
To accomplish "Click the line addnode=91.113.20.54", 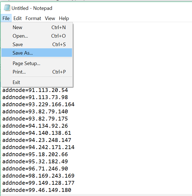I will pyautogui.click(x=35, y=90).
